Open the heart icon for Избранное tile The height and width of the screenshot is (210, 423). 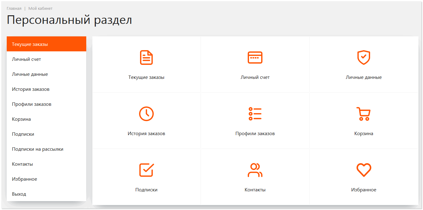click(x=364, y=170)
